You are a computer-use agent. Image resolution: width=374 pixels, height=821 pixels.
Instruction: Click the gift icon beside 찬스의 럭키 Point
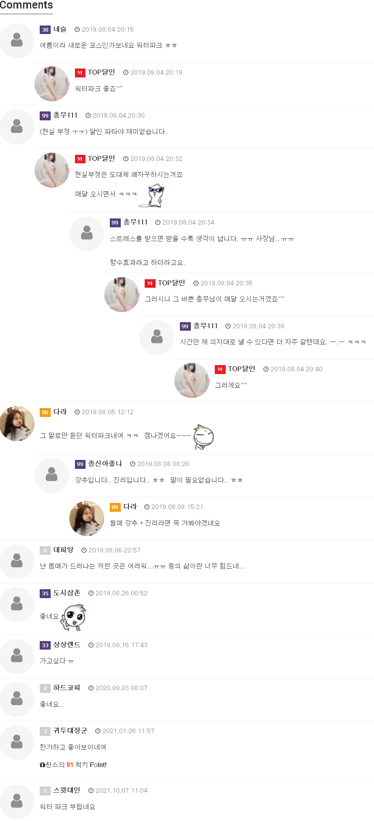tap(42, 765)
